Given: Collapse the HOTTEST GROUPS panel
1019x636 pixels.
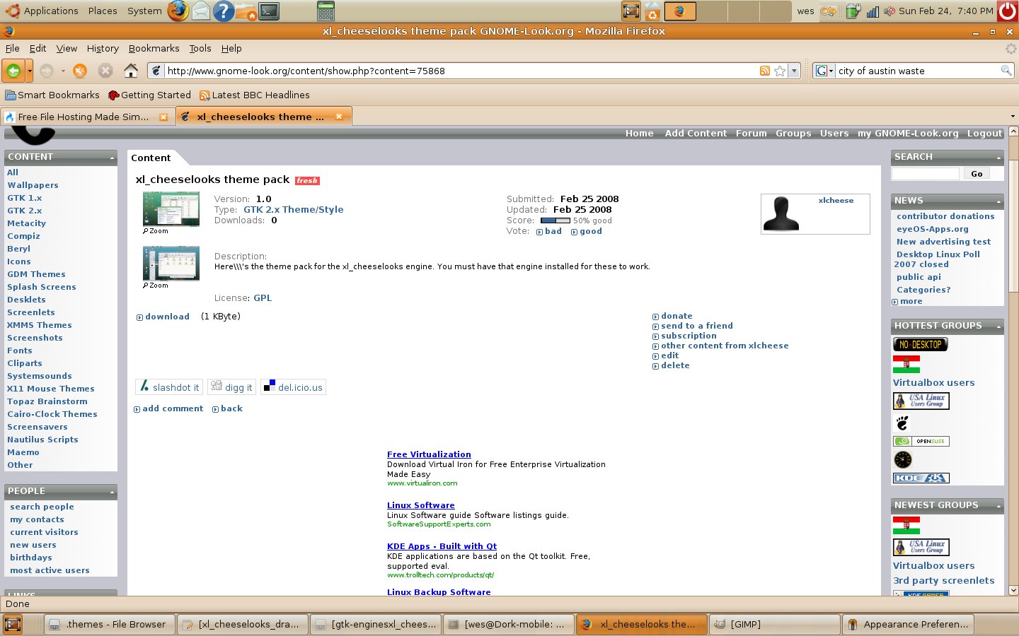Looking at the screenshot, I should click(998, 326).
